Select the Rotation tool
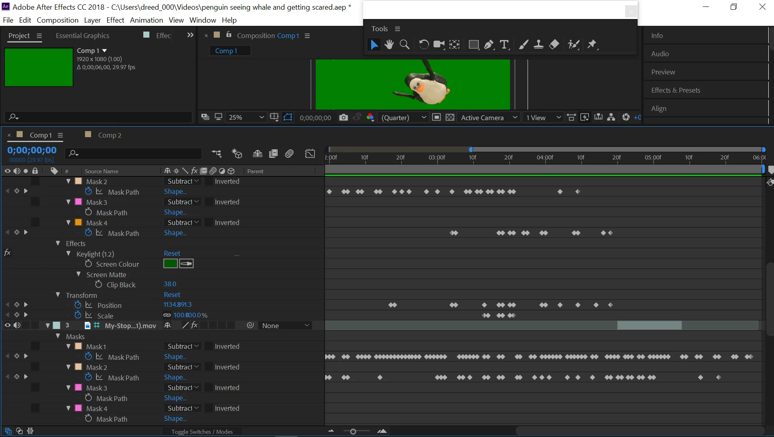This screenshot has height=437, width=774. tap(423, 45)
